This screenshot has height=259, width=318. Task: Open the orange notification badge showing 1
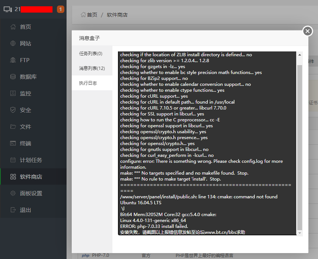60,9
